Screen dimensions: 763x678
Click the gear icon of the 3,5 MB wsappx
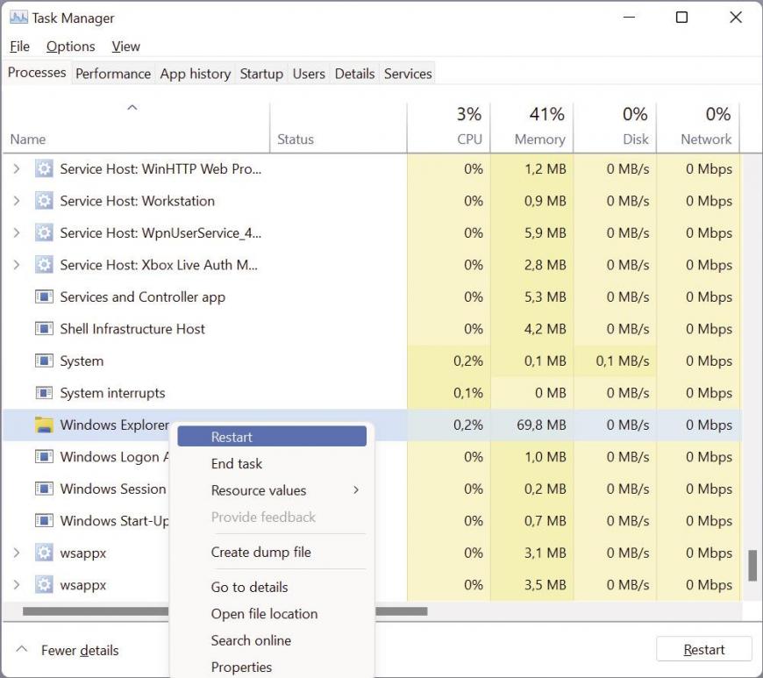(x=44, y=584)
